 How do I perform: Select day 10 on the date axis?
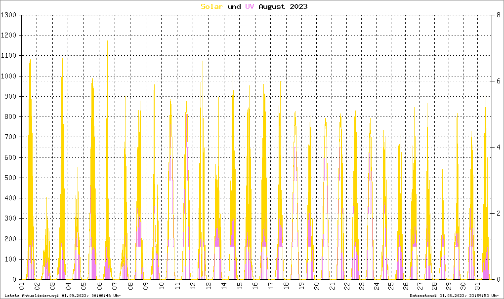tap(161, 286)
